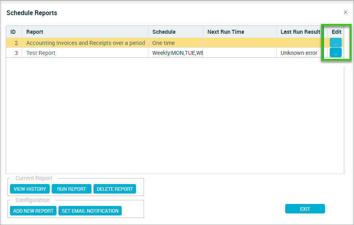
Task: Add a new scheduled report
Action: [x=33, y=211]
